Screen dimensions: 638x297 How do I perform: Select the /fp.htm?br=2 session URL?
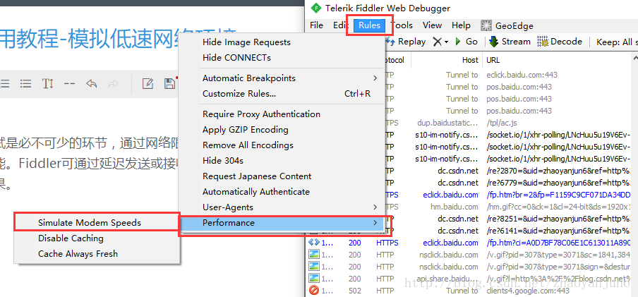[x=558, y=195]
